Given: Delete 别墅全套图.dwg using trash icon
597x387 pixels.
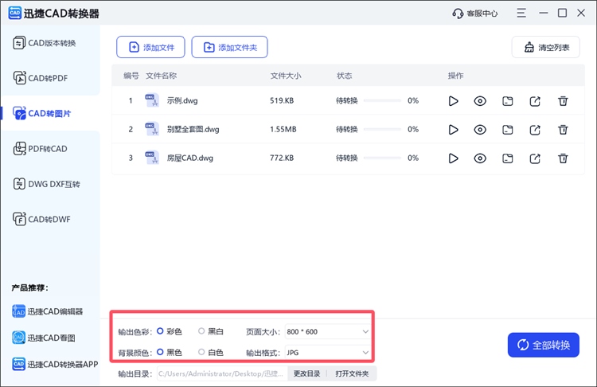Looking at the screenshot, I should click(563, 130).
